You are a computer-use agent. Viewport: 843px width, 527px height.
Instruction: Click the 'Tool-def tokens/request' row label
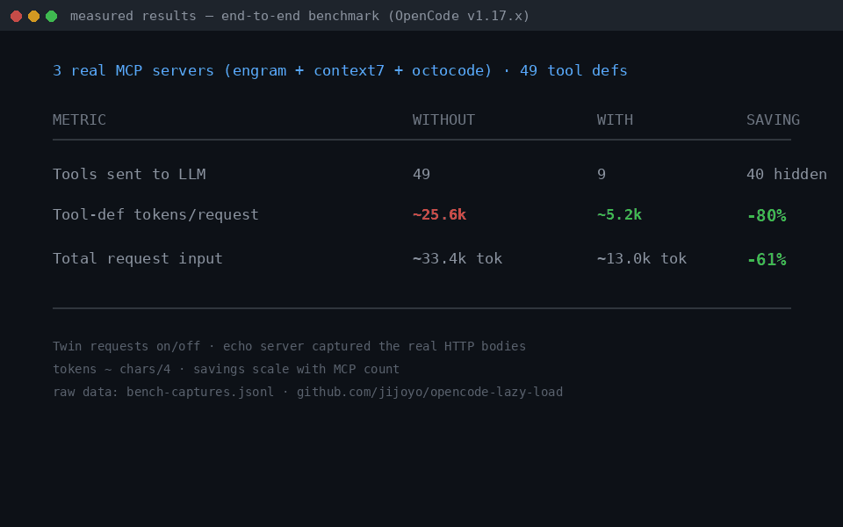click(x=156, y=214)
